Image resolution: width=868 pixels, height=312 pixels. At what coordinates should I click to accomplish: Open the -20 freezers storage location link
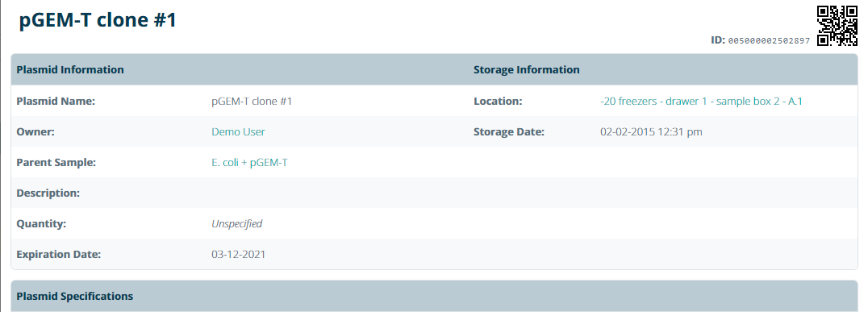point(701,102)
